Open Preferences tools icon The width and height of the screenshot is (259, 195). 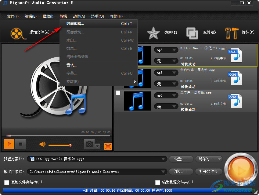click(x=232, y=33)
